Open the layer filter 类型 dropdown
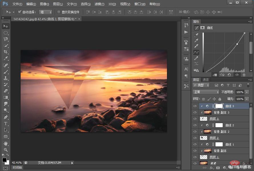 point(201,85)
